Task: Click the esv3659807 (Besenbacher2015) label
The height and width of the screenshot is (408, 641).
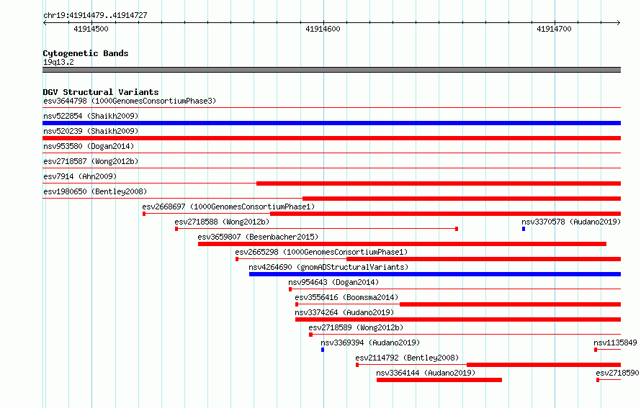Action: 258,237
